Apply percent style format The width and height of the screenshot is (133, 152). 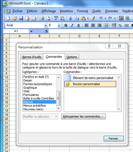pos(120,25)
